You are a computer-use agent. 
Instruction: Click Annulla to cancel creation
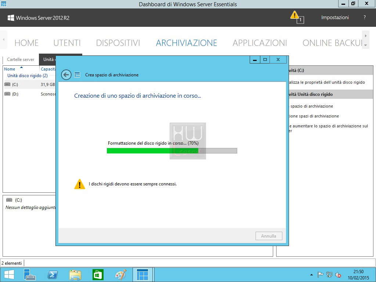pyautogui.click(x=269, y=236)
